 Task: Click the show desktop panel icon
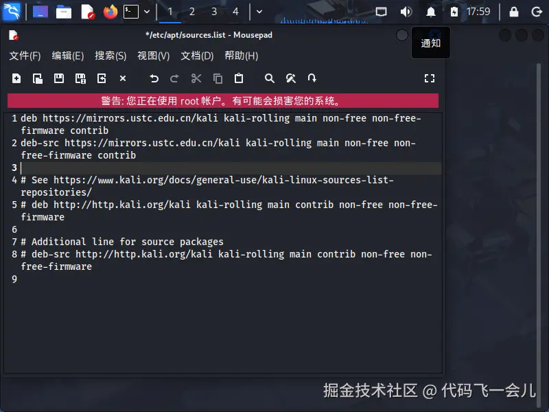point(40,12)
